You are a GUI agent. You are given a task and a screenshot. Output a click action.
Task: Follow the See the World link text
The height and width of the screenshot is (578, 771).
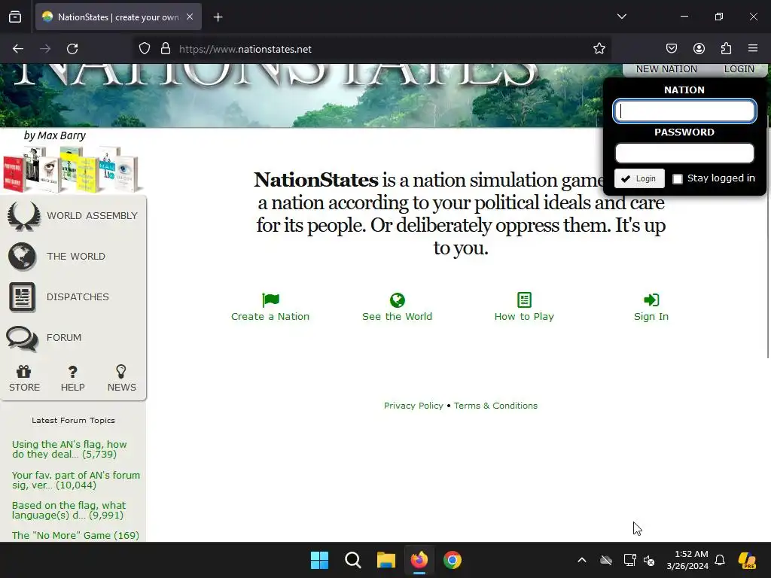[x=398, y=317]
